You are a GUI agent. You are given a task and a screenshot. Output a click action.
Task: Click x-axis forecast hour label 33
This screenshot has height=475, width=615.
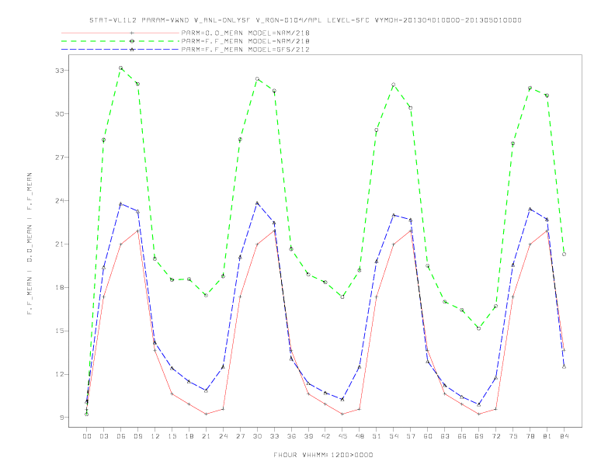[274, 436]
